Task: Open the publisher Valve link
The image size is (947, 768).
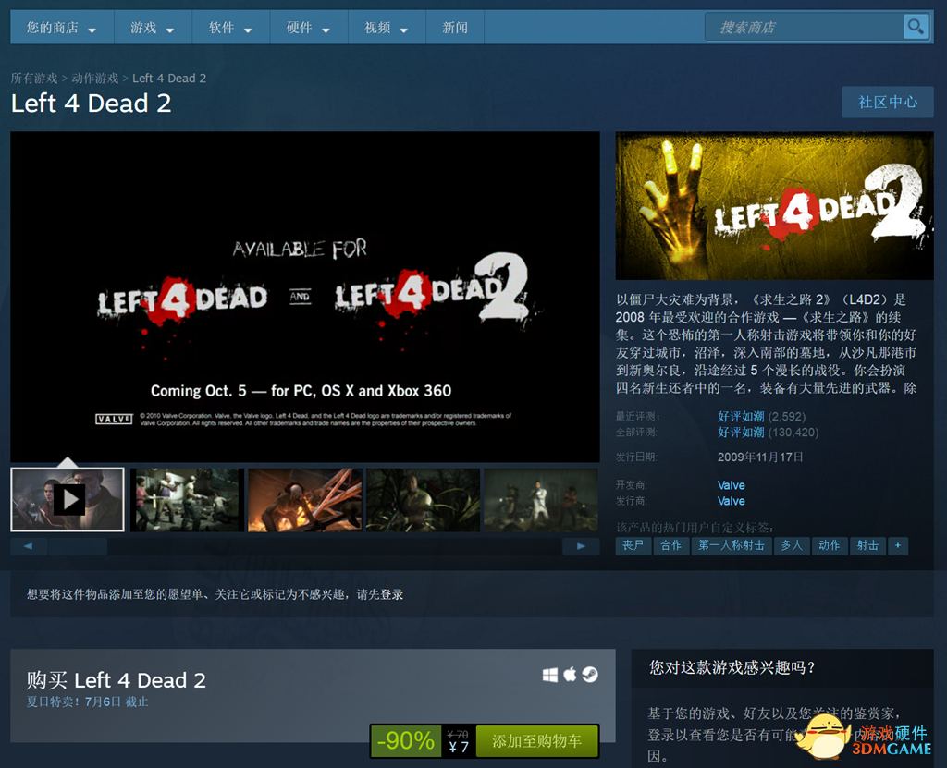Action: tap(731, 501)
